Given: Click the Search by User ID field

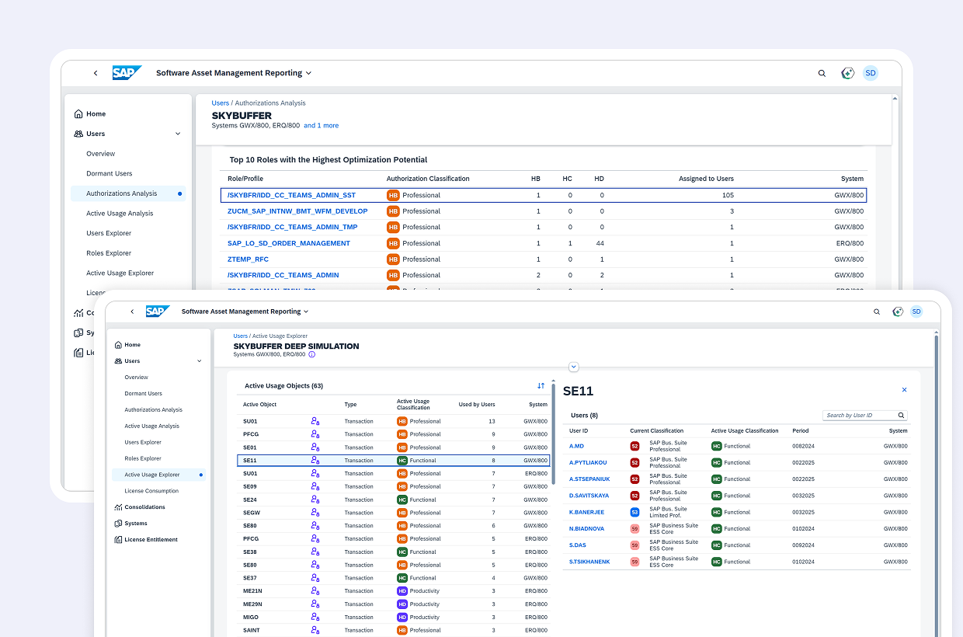Looking at the screenshot, I should pyautogui.click(x=864, y=416).
